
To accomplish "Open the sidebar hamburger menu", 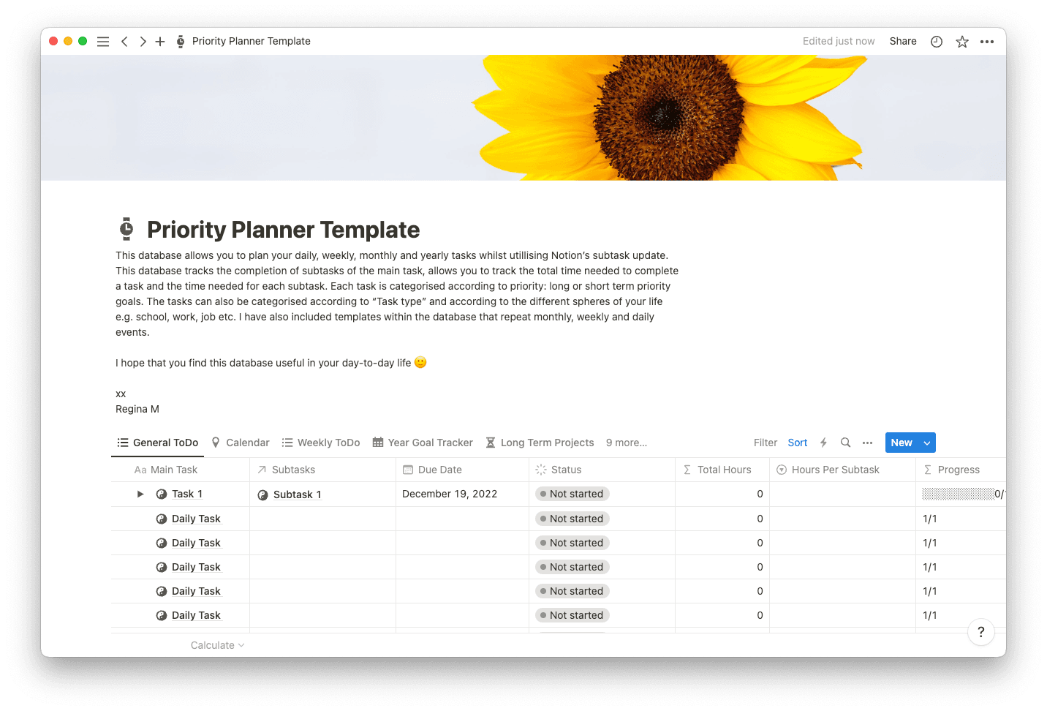I will [x=103, y=42].
